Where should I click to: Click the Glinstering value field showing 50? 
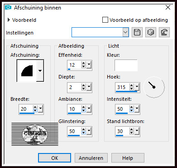point(75,131)
